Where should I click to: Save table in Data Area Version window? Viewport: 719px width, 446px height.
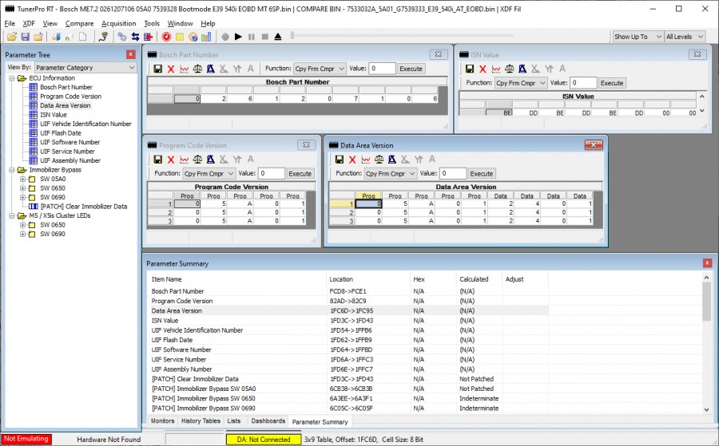click(340, 160)
